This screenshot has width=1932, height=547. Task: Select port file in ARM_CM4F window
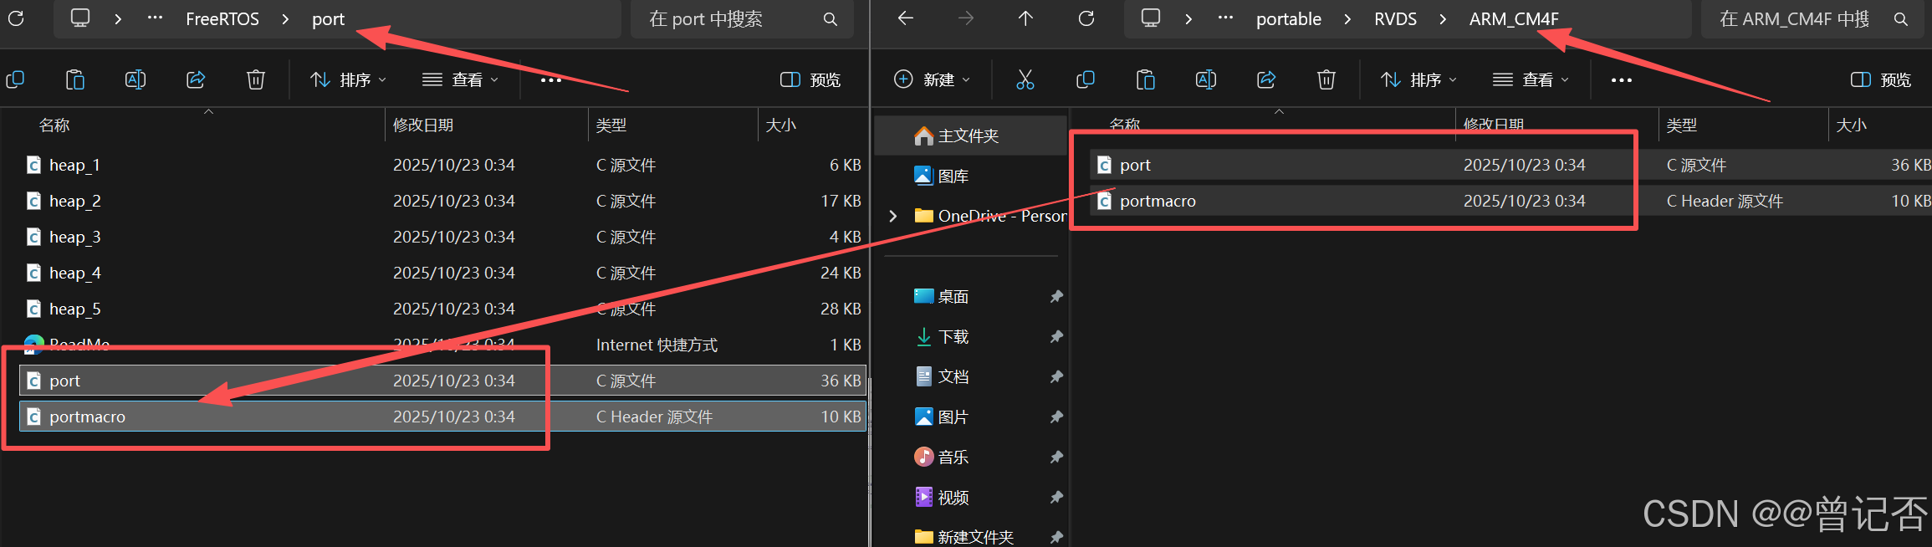click(x=1511, y=165)
